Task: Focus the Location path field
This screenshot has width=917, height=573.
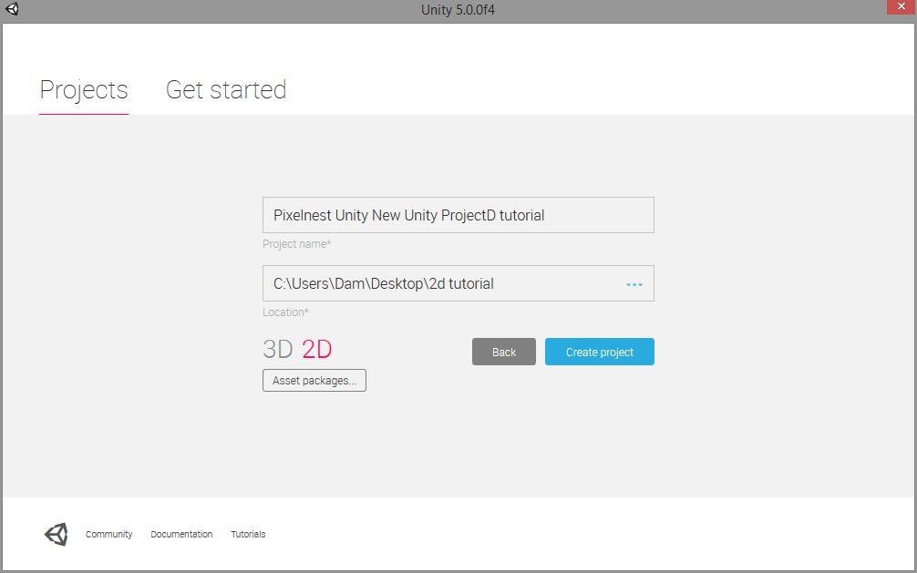Action: (458, 283)
